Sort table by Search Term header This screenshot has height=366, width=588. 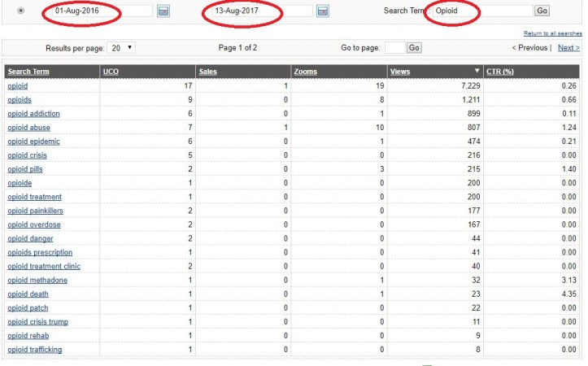tap(28, 72)
